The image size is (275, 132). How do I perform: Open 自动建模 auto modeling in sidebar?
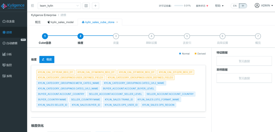point(12,43)
